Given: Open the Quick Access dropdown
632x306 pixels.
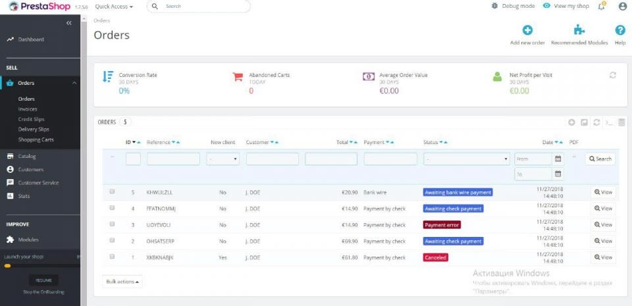Looking at the screenshot, I should (114, 7).
